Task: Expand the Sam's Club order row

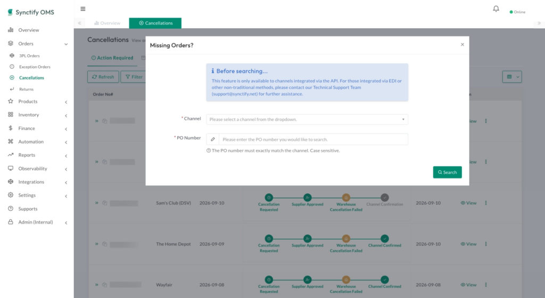Action: pos(97,203)
